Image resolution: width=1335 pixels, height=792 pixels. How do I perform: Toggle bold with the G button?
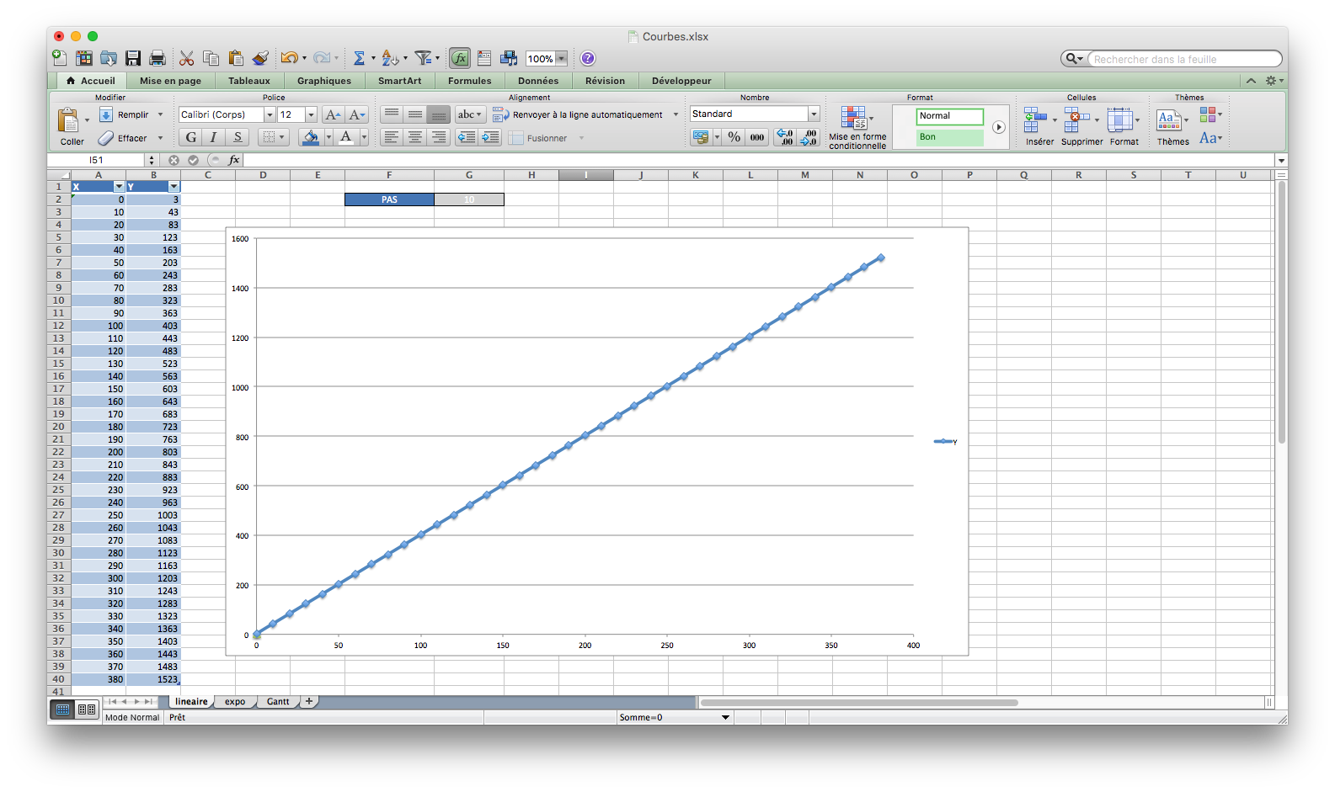191,137
